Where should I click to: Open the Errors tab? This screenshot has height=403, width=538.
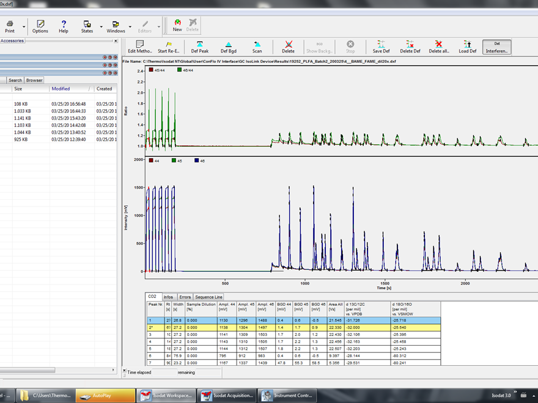185,297
